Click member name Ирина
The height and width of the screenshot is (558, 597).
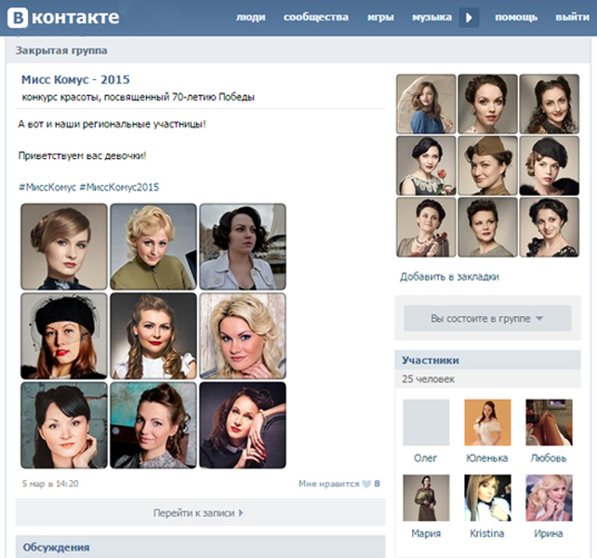click(x=549, y=533)
